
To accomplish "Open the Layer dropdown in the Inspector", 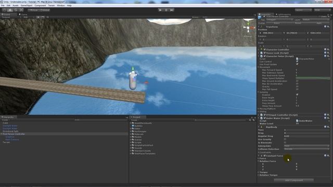I will click(x=316, y=20).
